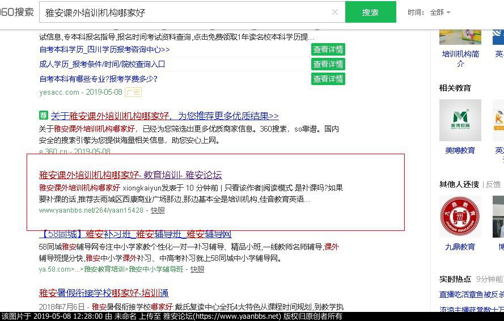The width and height of the screenshot is (504, 321).
Task: Open result 雅安暑假衔接学校哪家好-培训通
Action: 104,293
